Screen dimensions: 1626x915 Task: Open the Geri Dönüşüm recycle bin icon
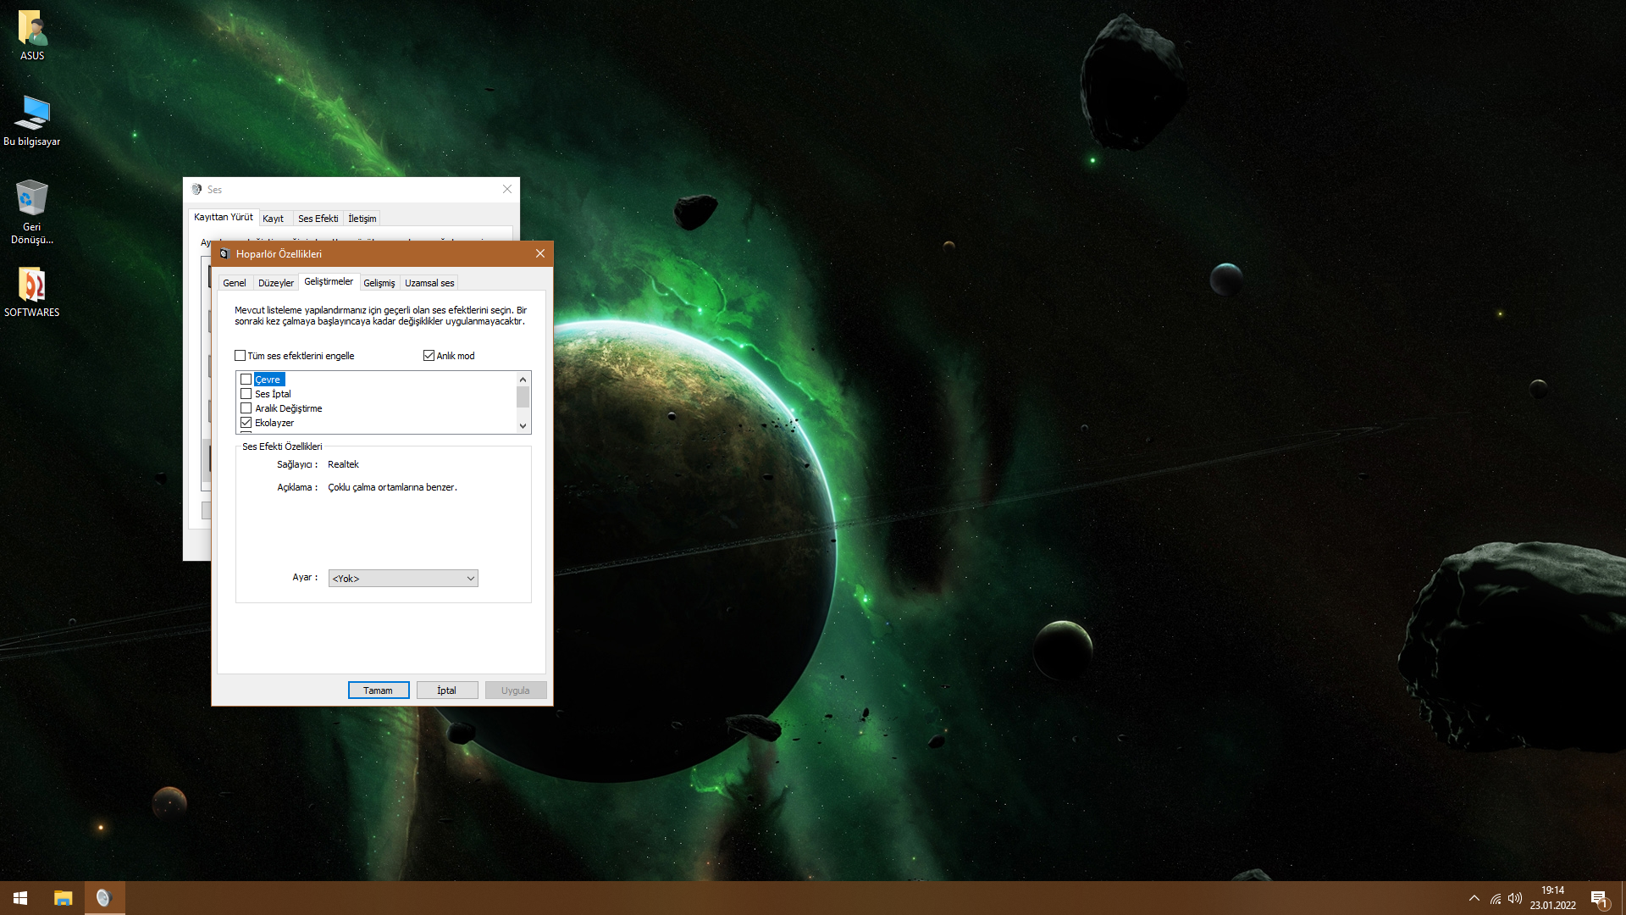[x=32, y=198]
